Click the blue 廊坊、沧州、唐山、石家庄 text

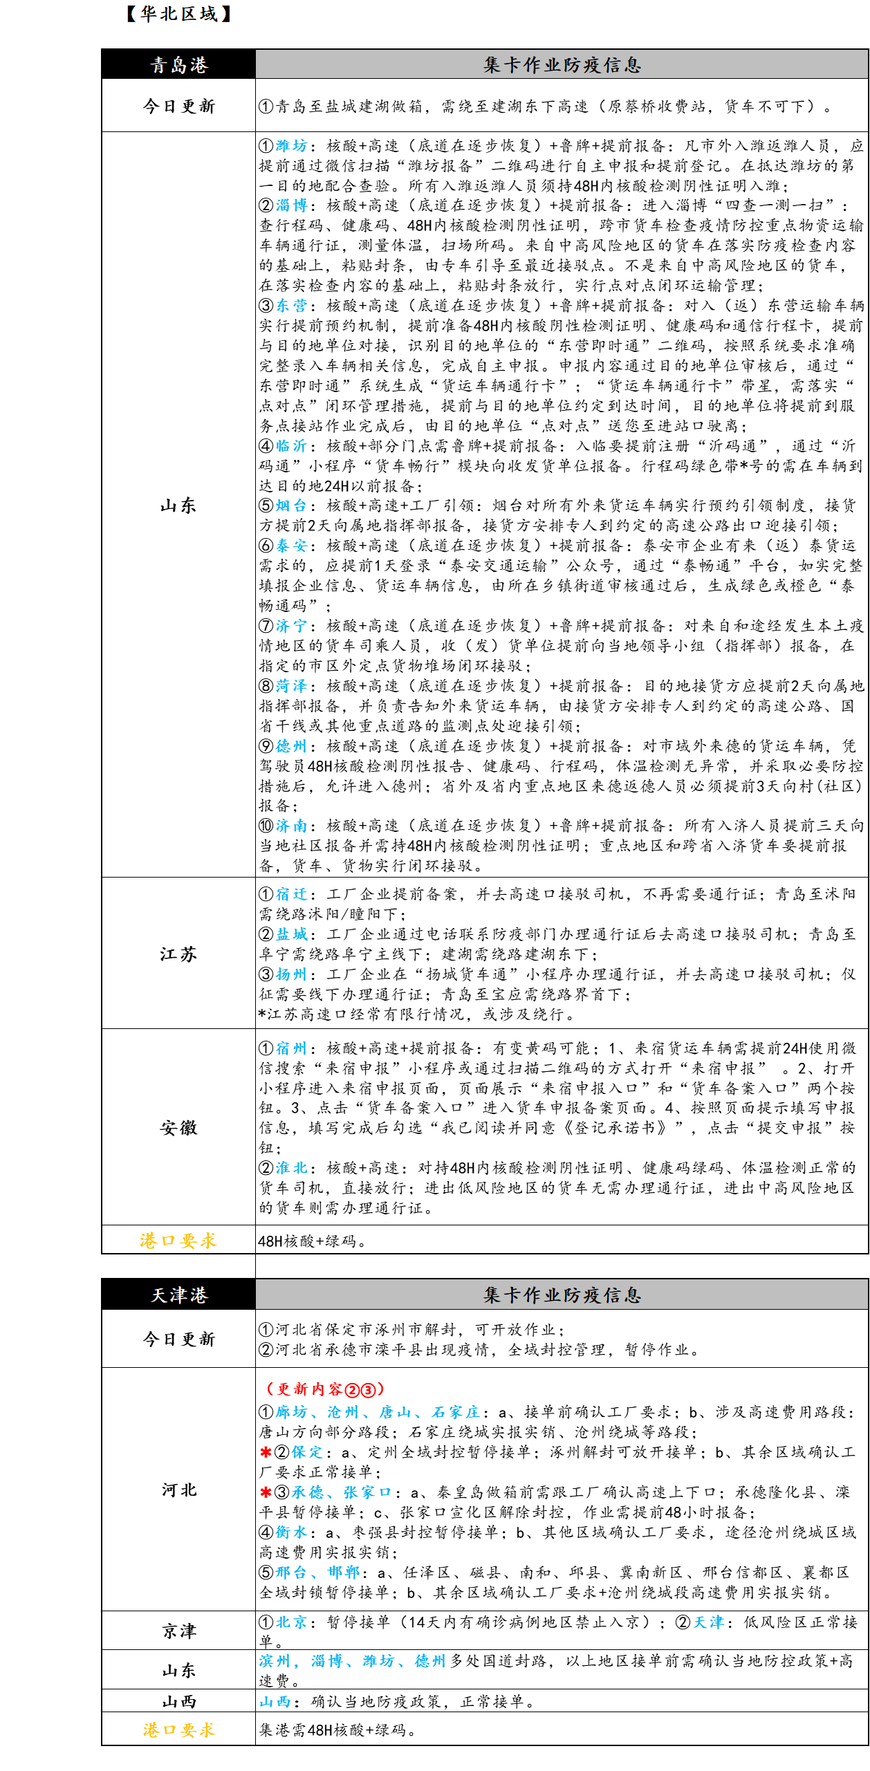tap(378, 1411)
